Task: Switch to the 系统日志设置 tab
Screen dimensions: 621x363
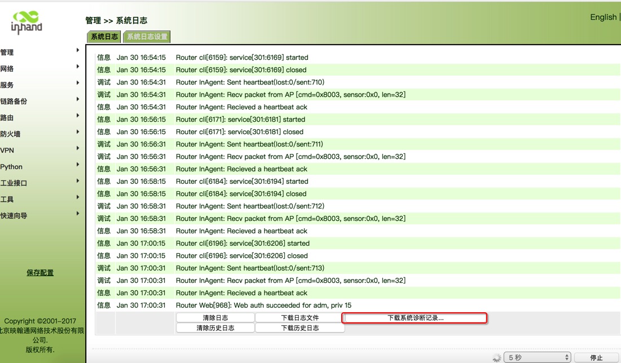Action: coord(147,36)
